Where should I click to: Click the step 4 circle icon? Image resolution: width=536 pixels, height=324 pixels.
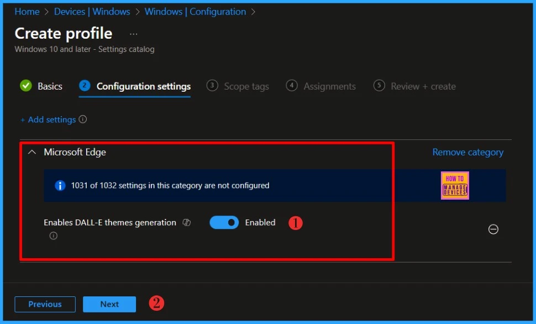292,85
